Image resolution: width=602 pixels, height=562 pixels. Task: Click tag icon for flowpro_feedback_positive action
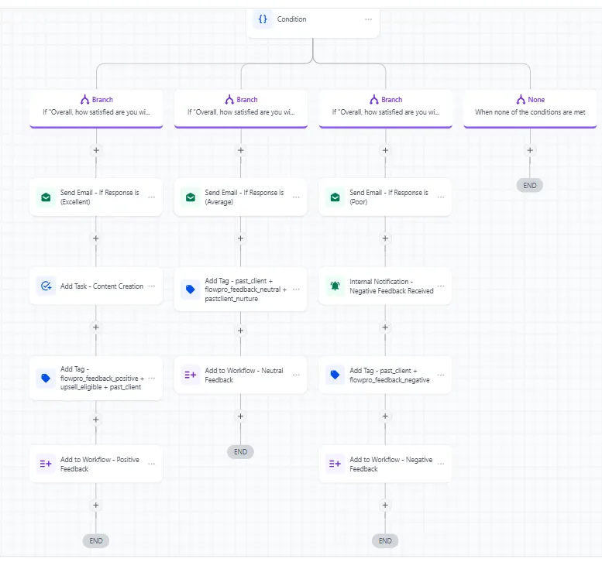tap(46, 379)
